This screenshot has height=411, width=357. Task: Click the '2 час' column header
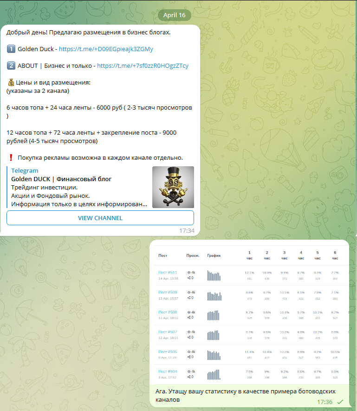267,255
